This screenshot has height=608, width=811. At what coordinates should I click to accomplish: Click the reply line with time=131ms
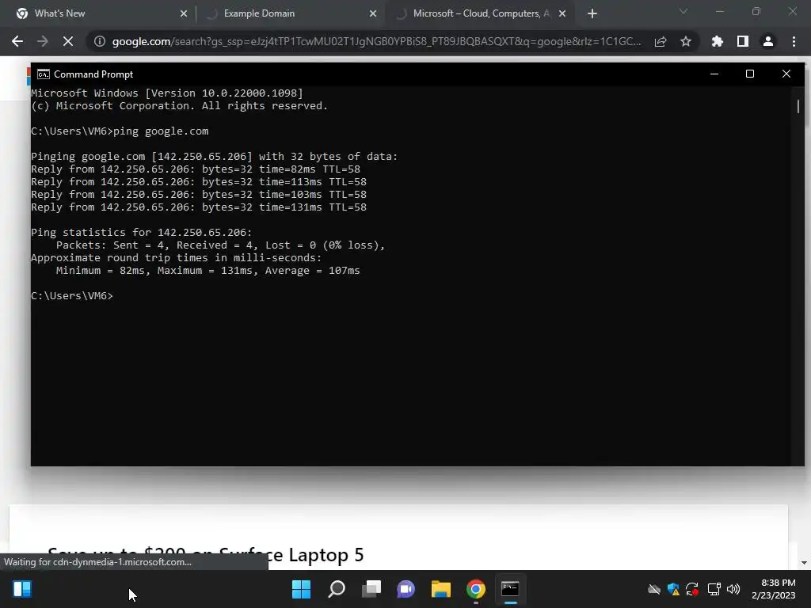[x=199, y=207]
